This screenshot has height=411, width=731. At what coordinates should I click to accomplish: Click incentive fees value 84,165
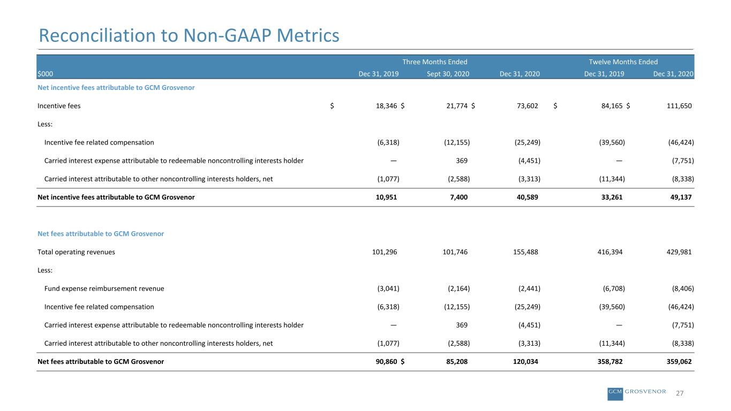tap(613, 106)
